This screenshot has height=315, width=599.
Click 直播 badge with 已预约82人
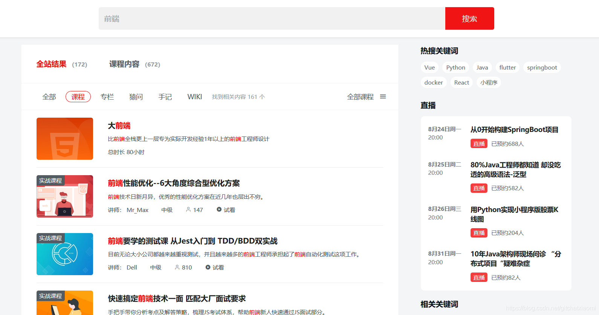pyautogui.click(x=479, y=277)
